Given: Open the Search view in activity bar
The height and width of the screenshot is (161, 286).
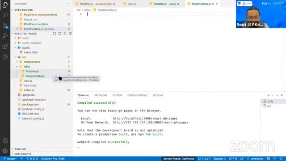Looking at the screenshot, I should (5, 15).
